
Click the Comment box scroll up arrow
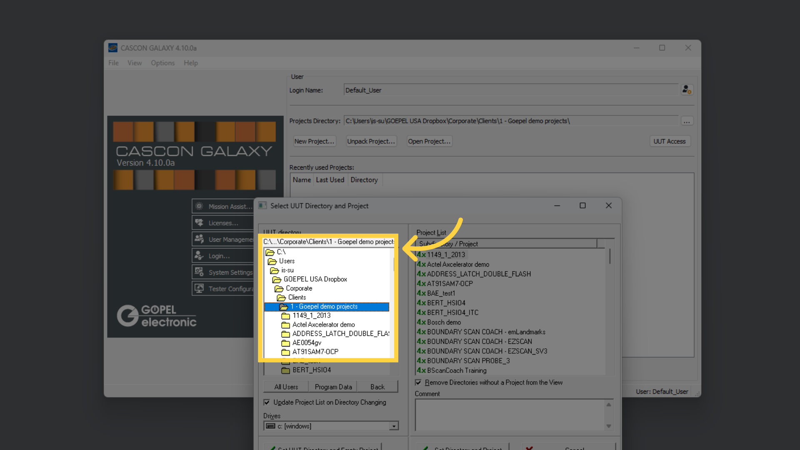609,405
